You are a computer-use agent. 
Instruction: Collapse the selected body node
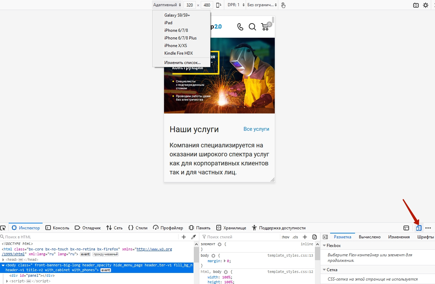3,265
